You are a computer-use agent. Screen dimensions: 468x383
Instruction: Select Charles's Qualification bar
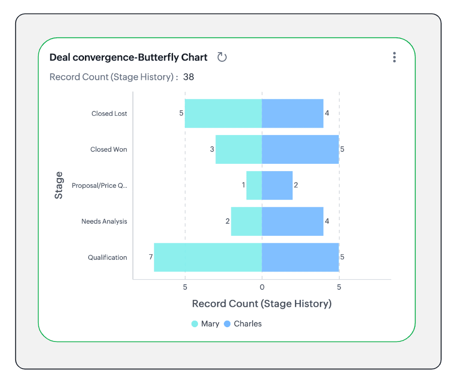click(300, 257)
